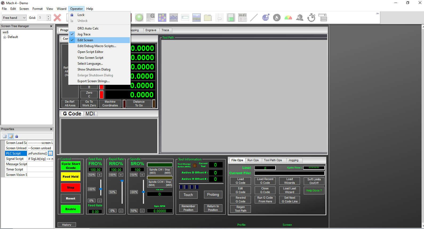Show properties view in Properties panel

point(5,136)
